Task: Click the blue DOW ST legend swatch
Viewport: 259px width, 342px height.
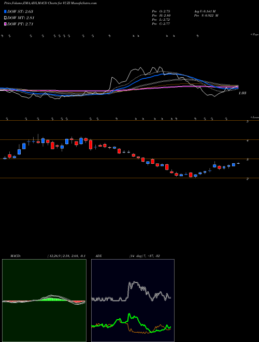Action: point(5,11)
